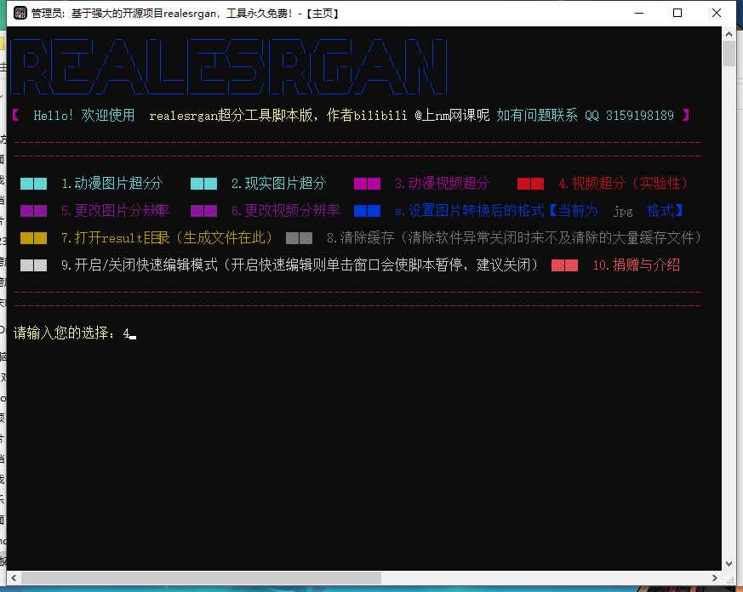Click the greeting text "Hello! 欢迎使用"
The width and height of the screenshot is (743, 592).
[x=84, y=115]
